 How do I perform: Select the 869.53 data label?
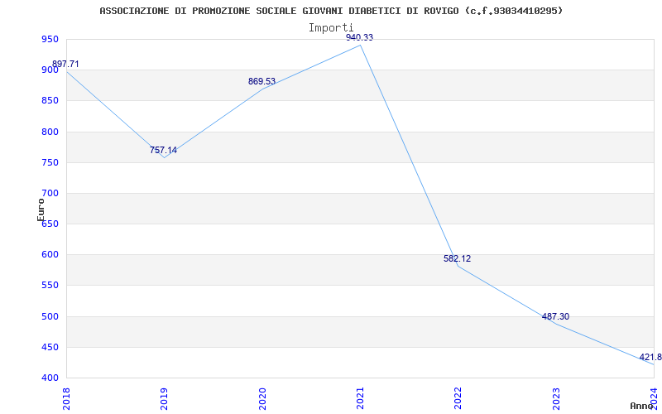261,81
